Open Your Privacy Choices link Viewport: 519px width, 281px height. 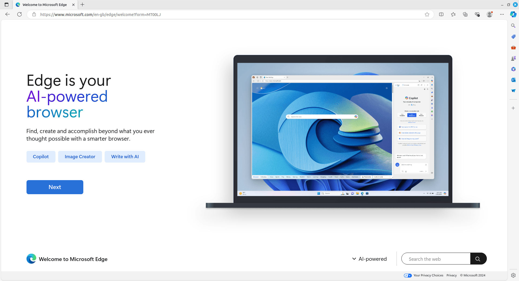click(x=428, y=275)
